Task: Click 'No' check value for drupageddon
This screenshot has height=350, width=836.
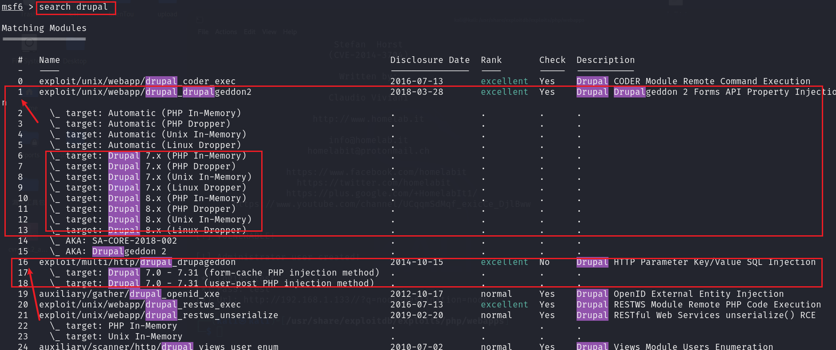Action: click(545, 262)
